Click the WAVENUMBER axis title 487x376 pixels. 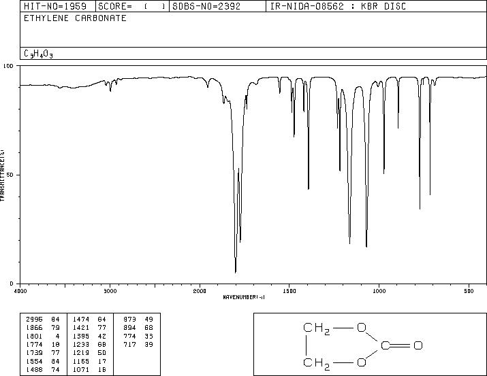click(244, 297)
